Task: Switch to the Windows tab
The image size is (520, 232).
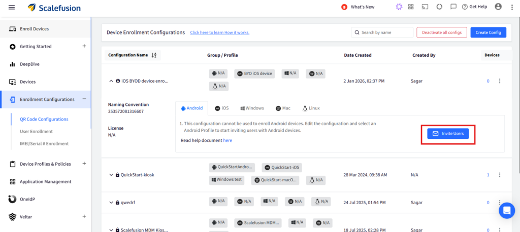Action: click(252, 108)
